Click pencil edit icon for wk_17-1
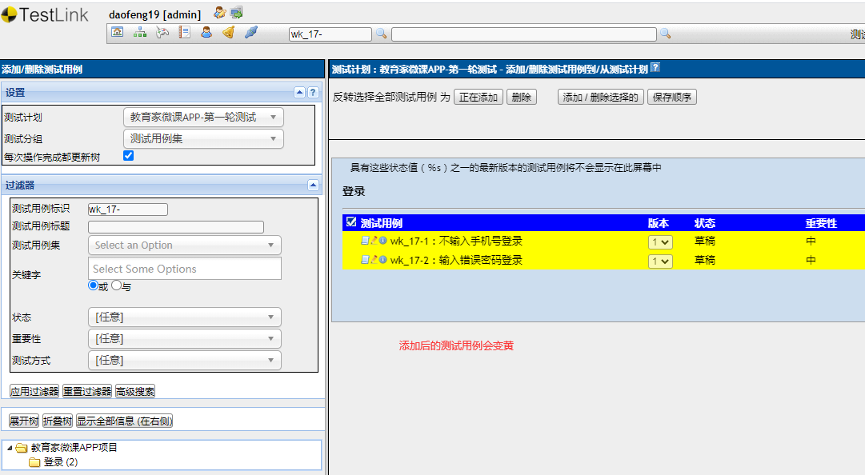Image resolution: width=865 pixels, height=475 pixels. 374,240
